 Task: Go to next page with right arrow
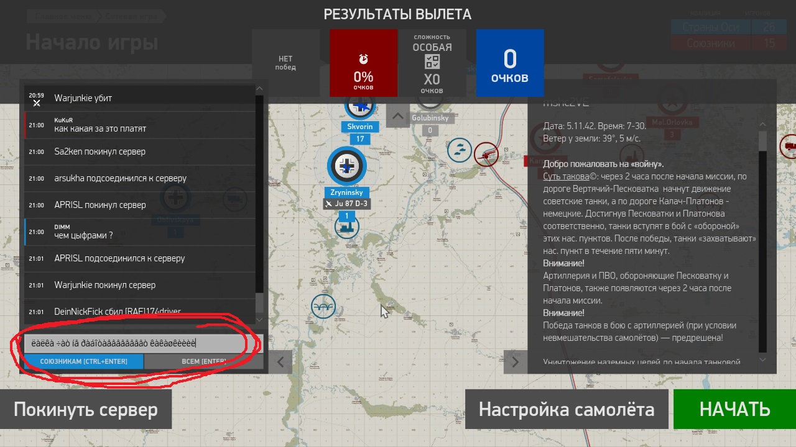515,362
